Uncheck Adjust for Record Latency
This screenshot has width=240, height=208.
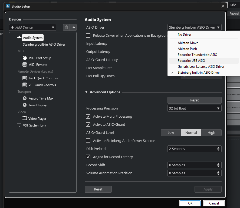88,157
